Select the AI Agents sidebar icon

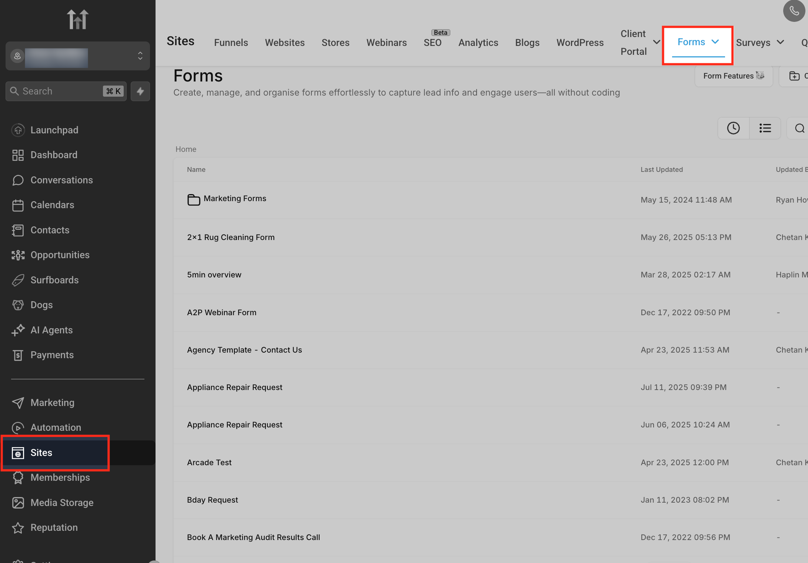[18, 330]
